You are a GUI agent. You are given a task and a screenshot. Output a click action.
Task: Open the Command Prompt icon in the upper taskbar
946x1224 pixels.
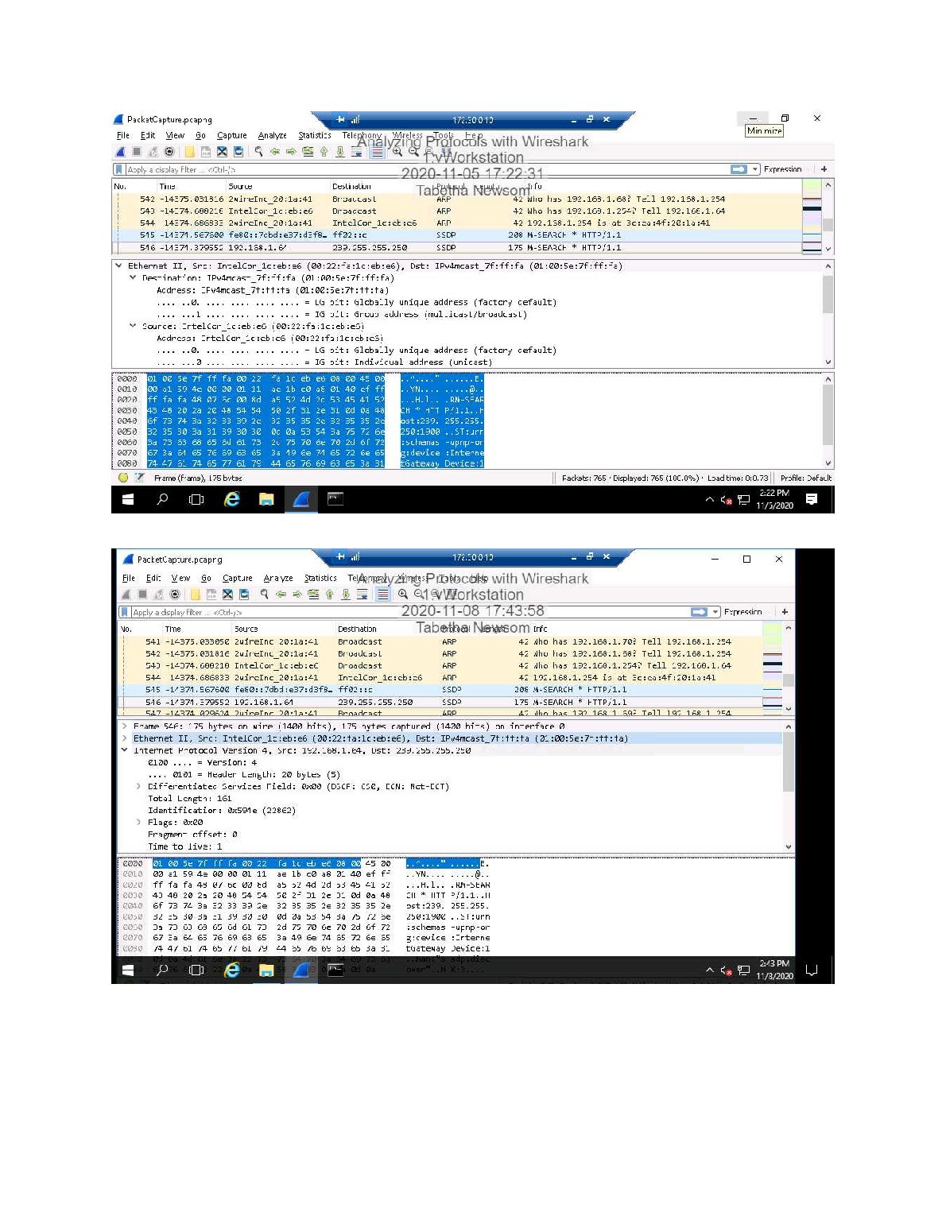pyautogui.click(x=335, y=499)
